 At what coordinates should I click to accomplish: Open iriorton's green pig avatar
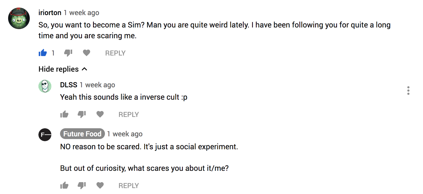(19, 18)
